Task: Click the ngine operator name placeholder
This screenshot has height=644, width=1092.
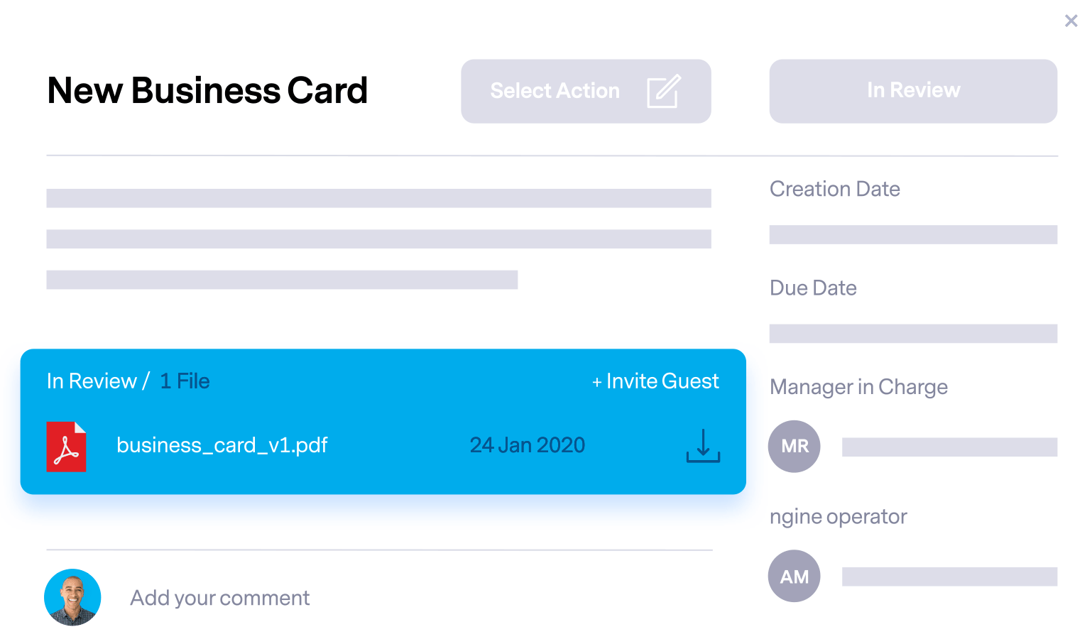Action: (x=949, y=577)
